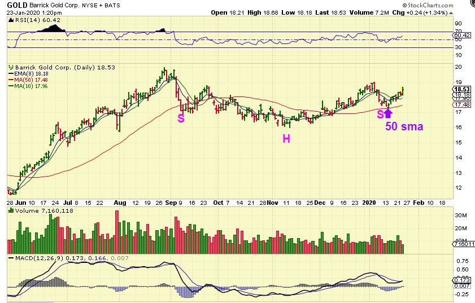Click the '23-Jan-2020 1:20pm' timestamp
Viewport: 475px width, 303px height.
point(34,13)
